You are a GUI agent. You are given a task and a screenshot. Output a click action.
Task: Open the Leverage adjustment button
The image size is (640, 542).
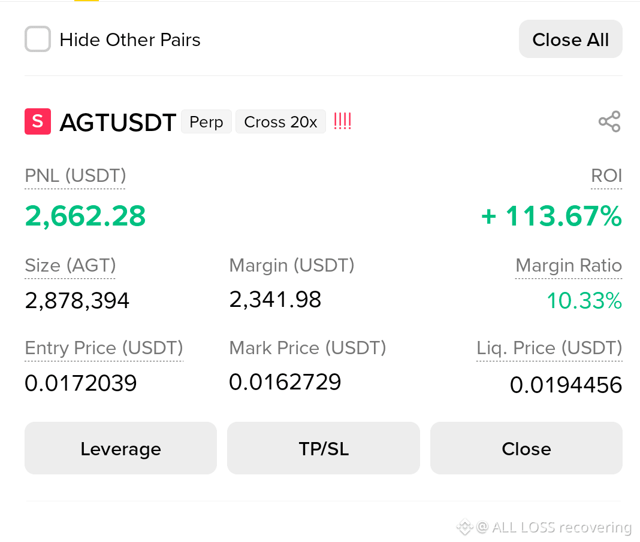[120, 448]
